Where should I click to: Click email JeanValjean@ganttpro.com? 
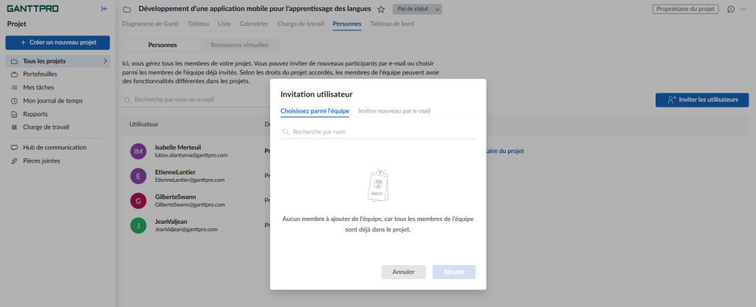[x=186, y=230]
